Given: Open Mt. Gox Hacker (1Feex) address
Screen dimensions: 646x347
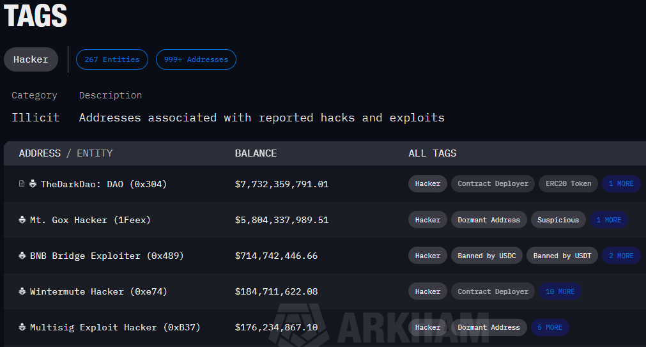Looking at the screenshot, I should [90, 220].
